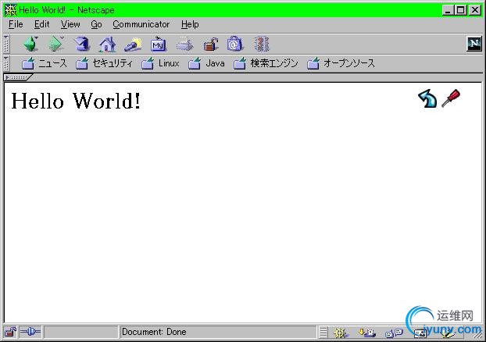Open Security padlock toolbar icon
Image resolution: width=486 pixels, height=342 pixels.
[211, 45]
